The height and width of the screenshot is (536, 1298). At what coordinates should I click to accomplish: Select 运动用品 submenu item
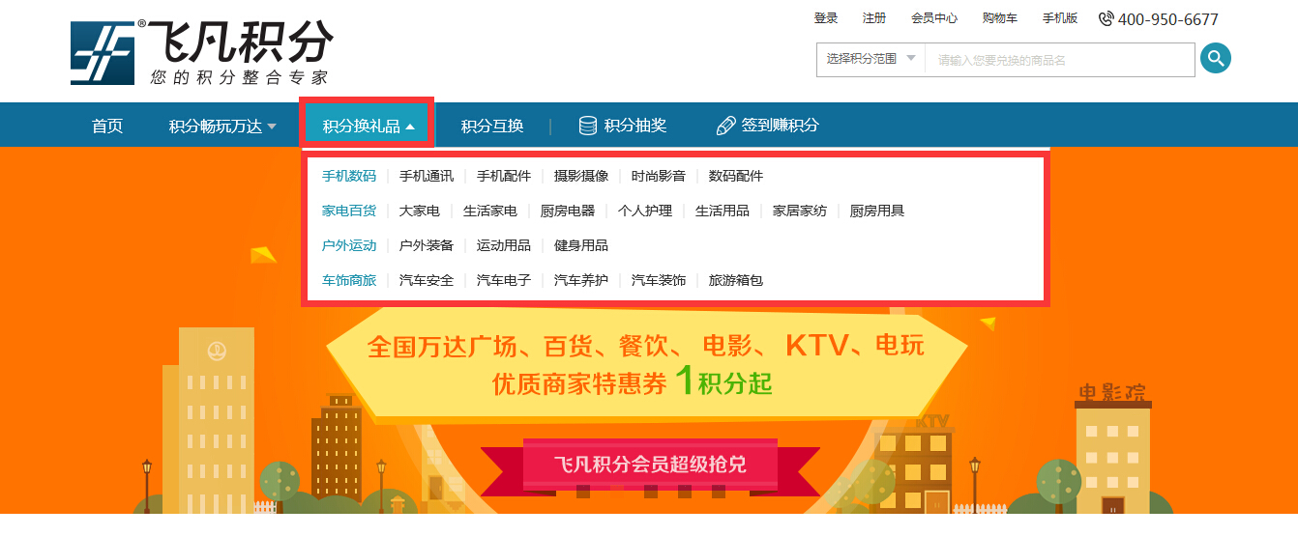click(504, 245)
